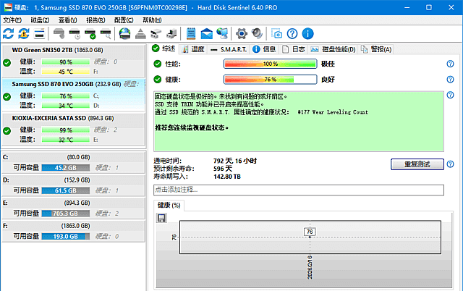The height and width of the screenshot is (291, 463).
Task: Select the F: partition entry
Action: (x=74, y=232)
